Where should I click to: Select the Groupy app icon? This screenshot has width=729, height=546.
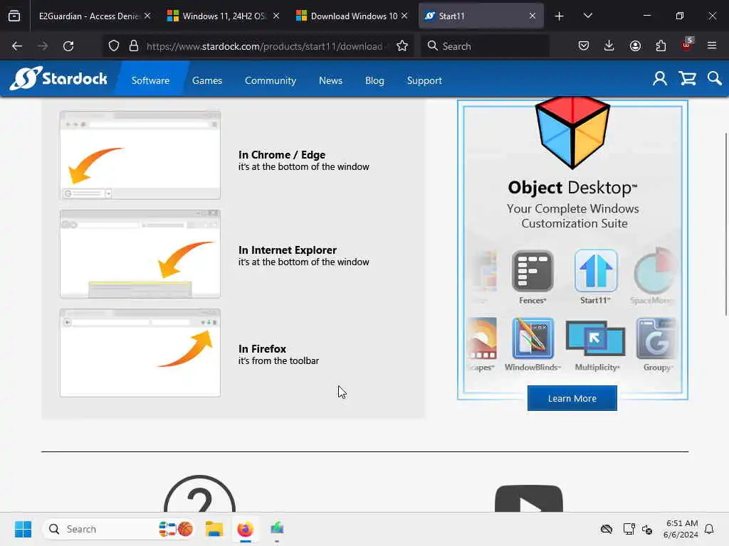click(656, 338)
